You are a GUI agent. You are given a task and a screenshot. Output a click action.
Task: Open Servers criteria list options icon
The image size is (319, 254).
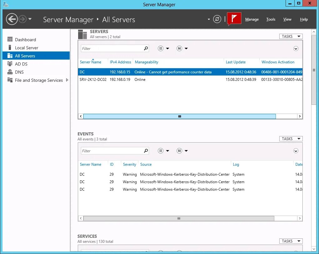pos(161,48)
